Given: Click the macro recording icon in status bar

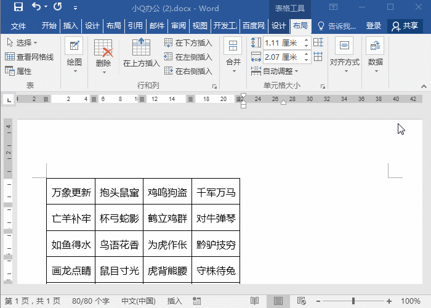Looking at the screenshot, I should click(196, 301).
